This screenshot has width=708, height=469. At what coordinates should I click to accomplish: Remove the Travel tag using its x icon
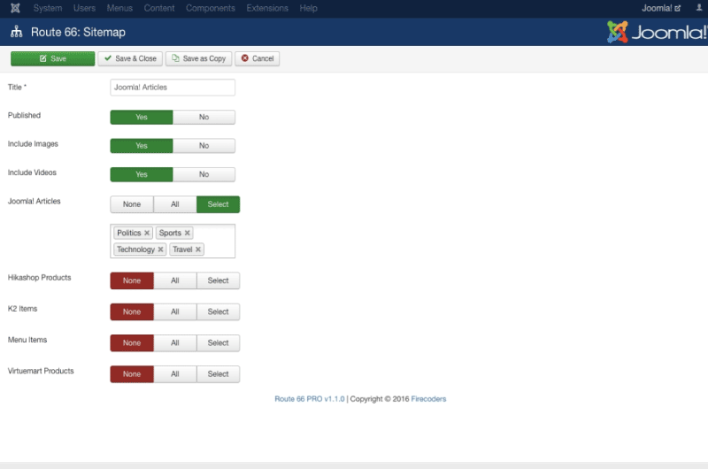[197, 250]
